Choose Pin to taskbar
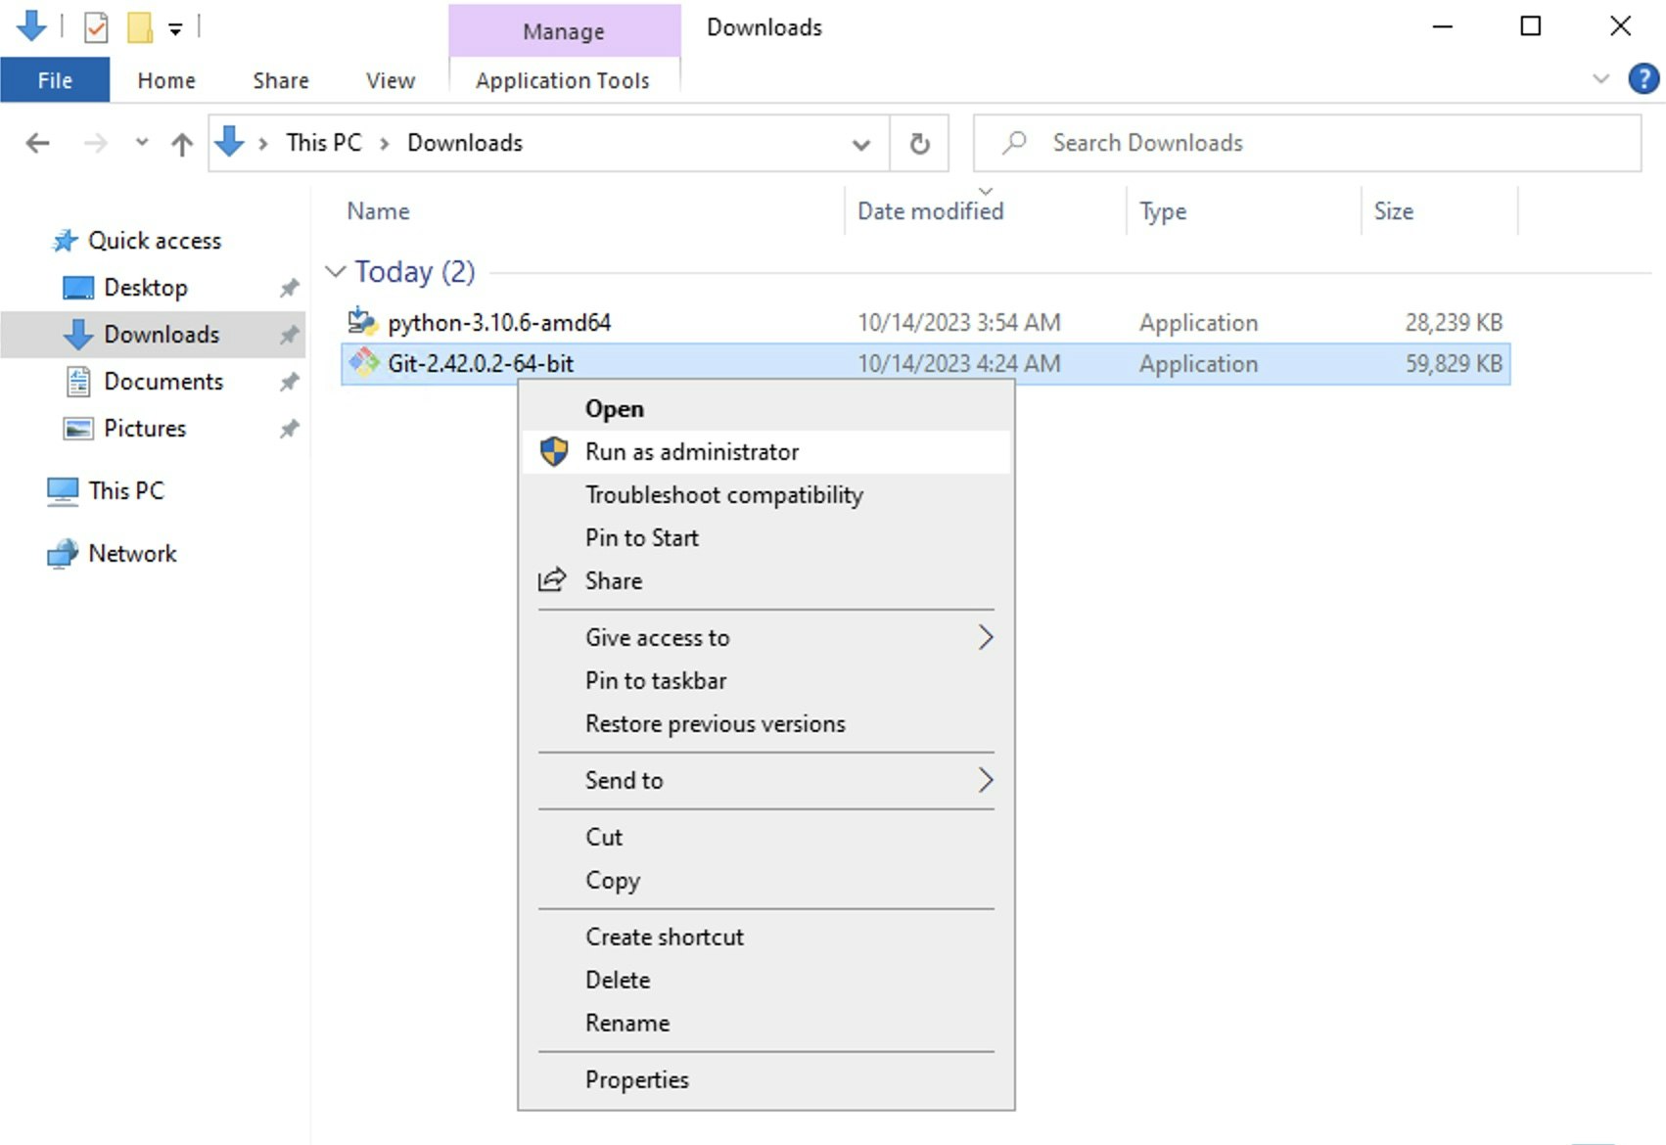This screenshot has width=1666, height=1145. pyautogui.click(x=766, y=681)
